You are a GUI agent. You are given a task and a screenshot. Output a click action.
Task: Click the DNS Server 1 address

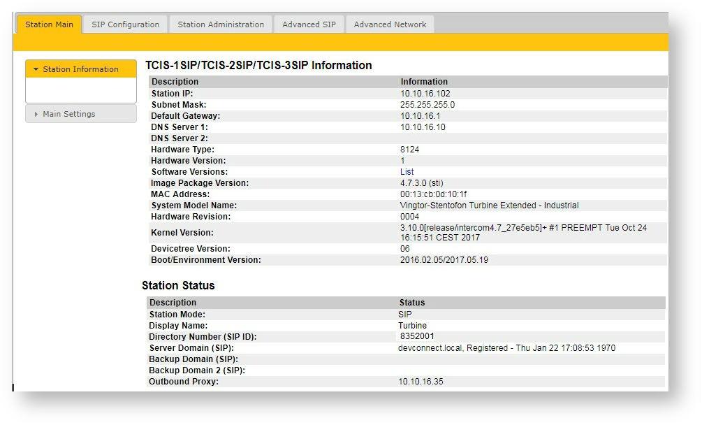pos(423,127)
